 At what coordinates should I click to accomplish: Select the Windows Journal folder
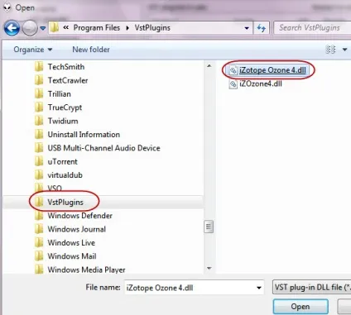pos(77,229)
